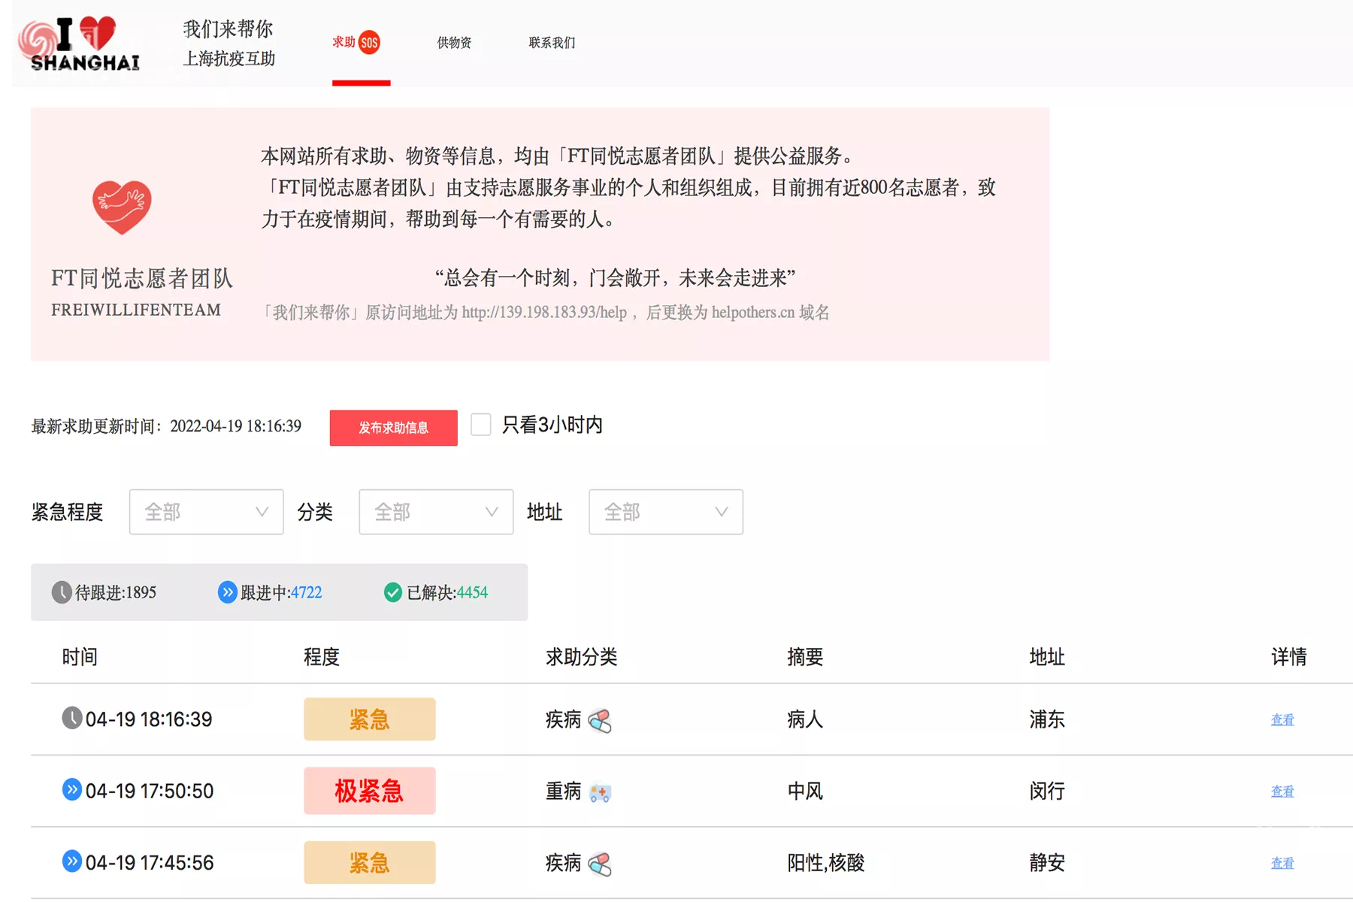Open the 联系我们 tab
Viewport: 1353px width, 902px height.
point(552,43)
